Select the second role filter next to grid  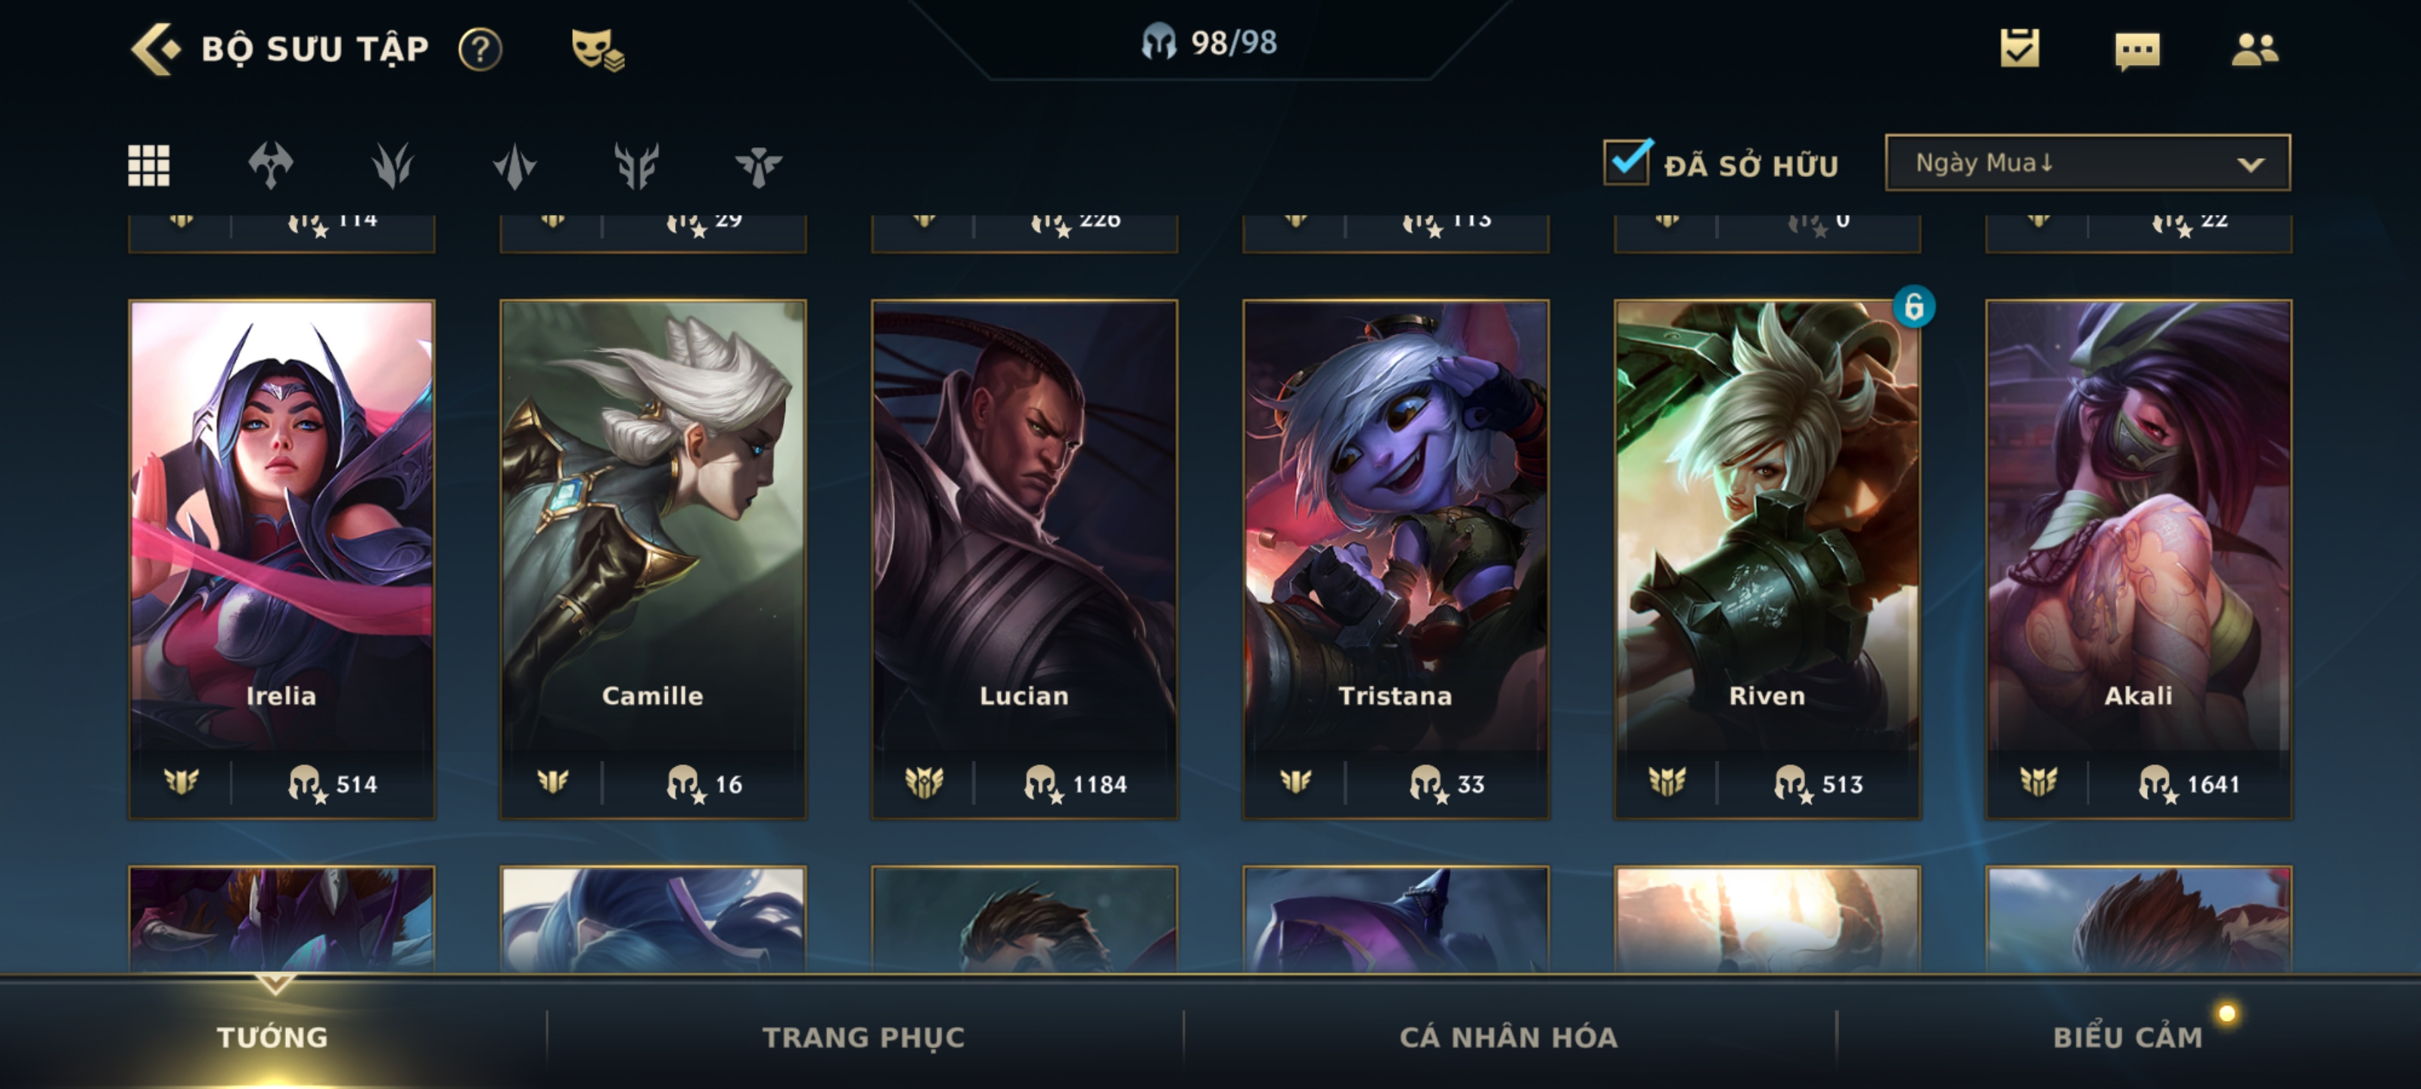271,166
